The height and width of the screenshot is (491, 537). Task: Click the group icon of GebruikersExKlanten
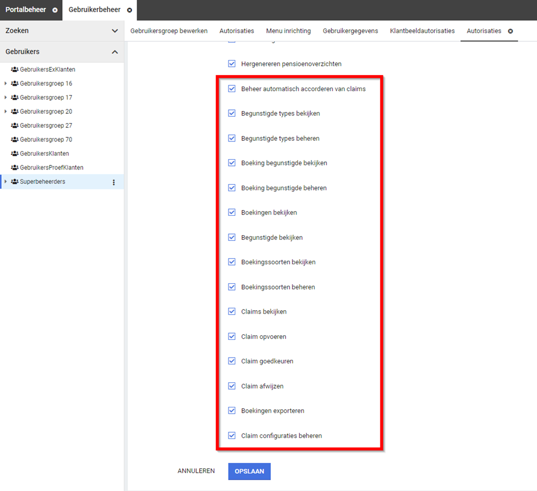click(15, 70)
